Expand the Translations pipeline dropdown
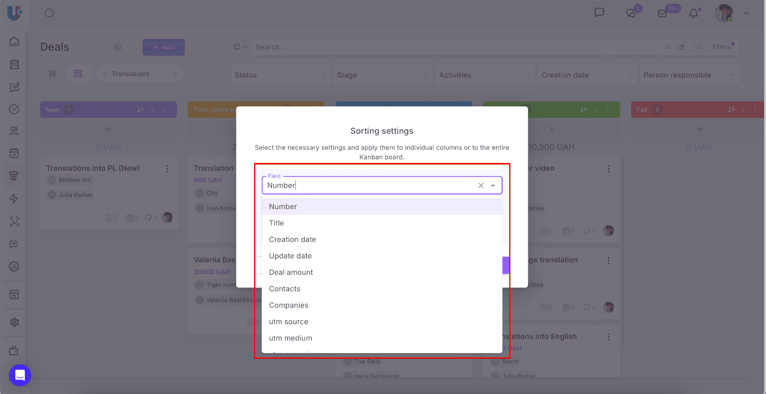 pos(140,74)
